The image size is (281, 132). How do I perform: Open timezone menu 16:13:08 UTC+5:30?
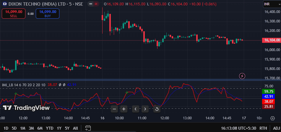(238, 128)
